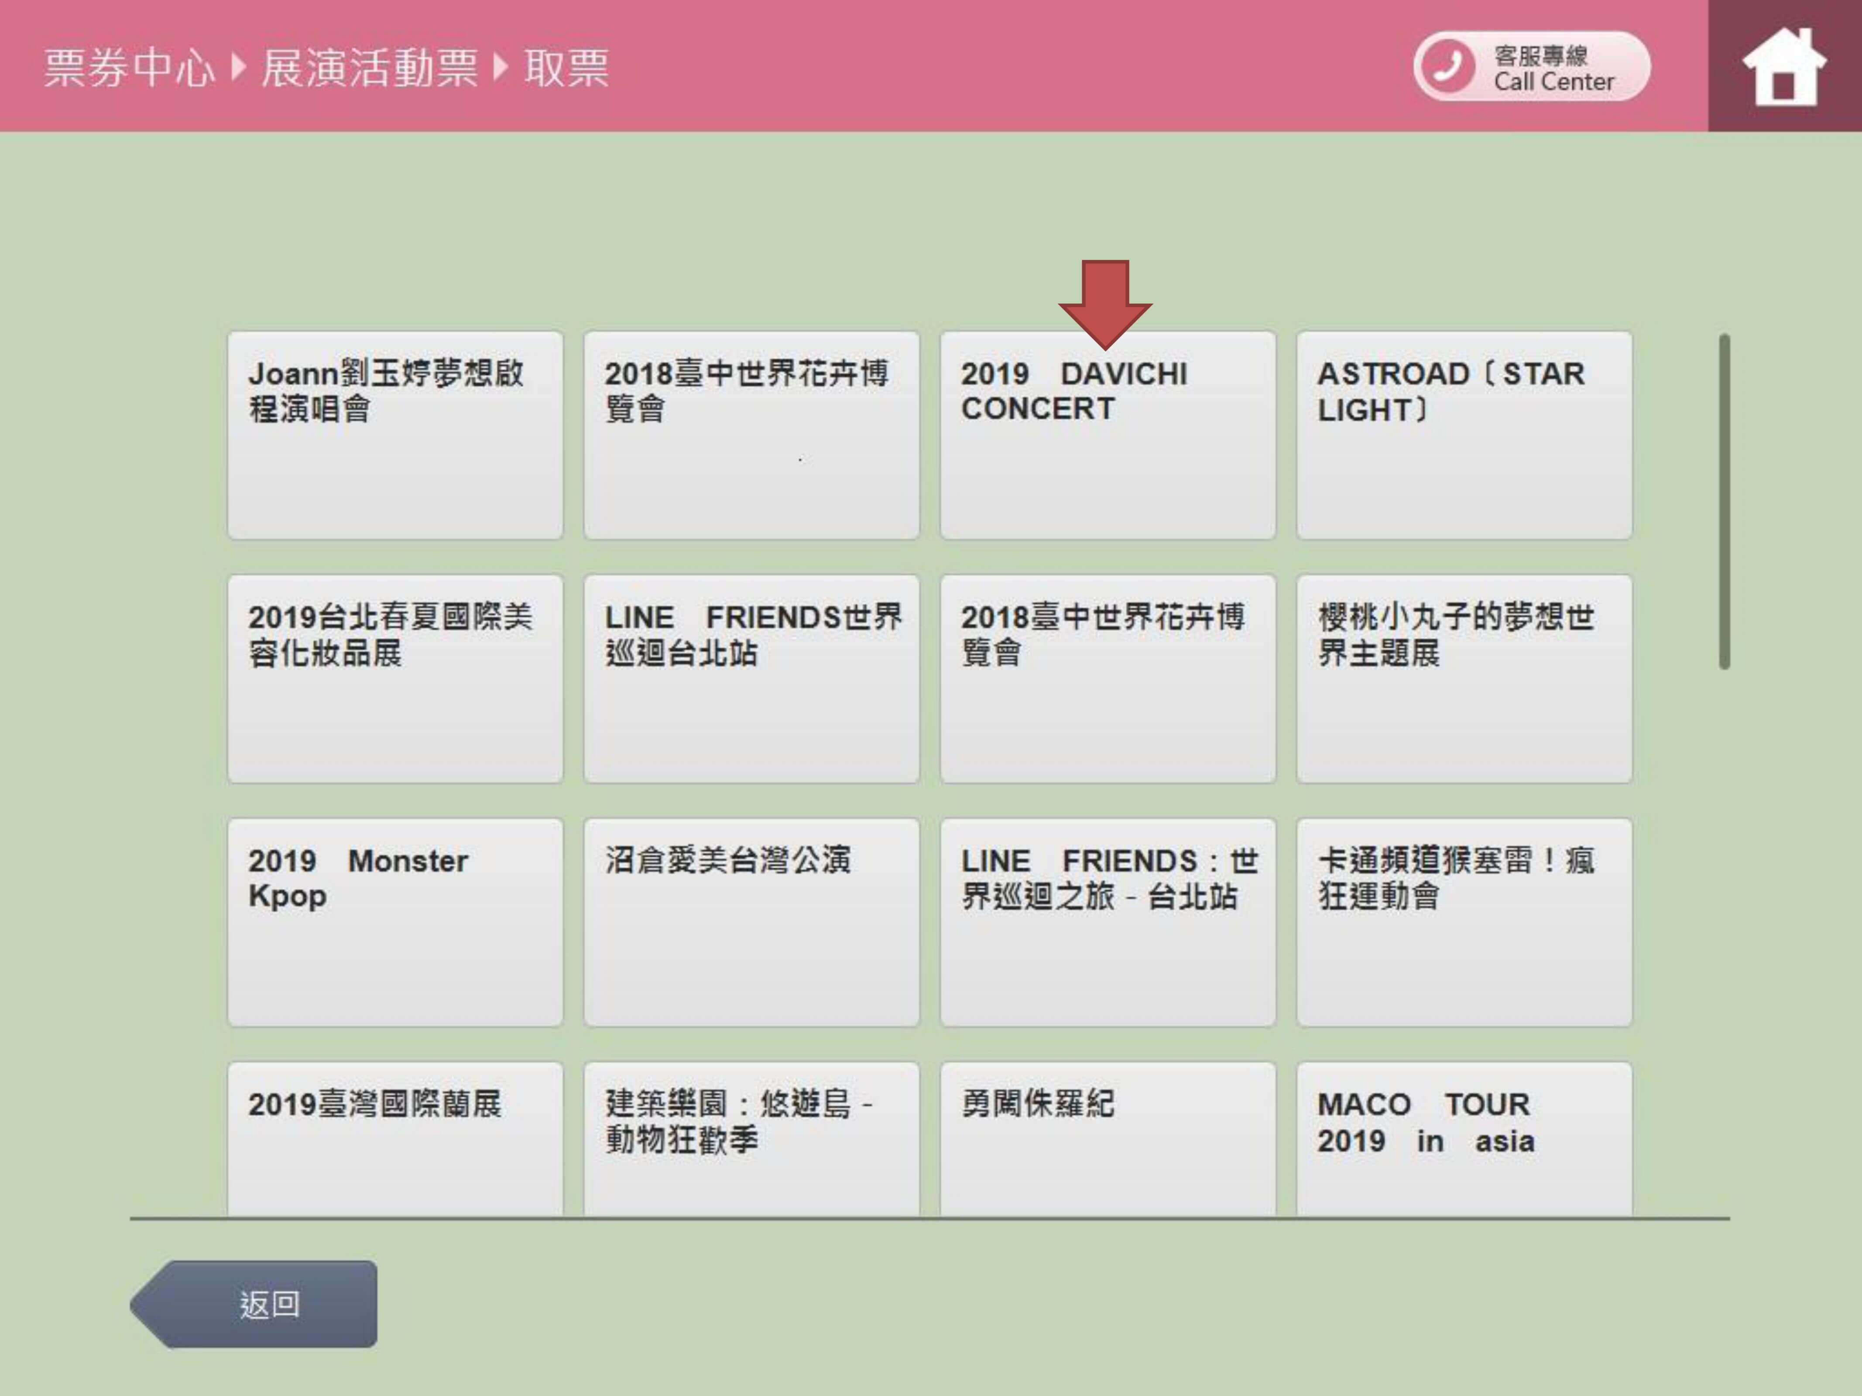Choose LINE FRIENDS：世界巡迴之旅－台北站
Screen dimensions: 1862x1396
click(1108, 922)
